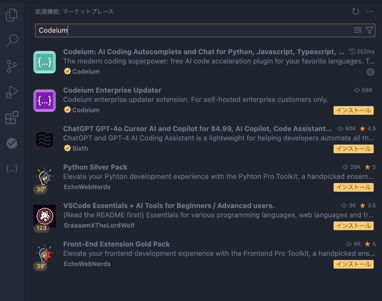Open the extensions filter dropdown
This screenshot has height=301, width=382.
[369, 30]
